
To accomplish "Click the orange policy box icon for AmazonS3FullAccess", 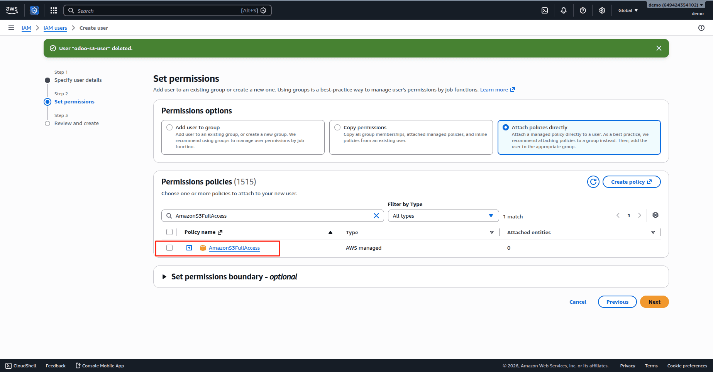I will pyautogui.click(x=203, y=248).
